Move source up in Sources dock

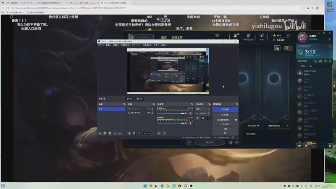tap(144, 133)
